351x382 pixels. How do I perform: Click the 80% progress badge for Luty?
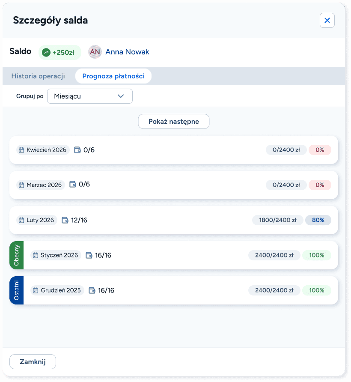click(x=318, y=220)
